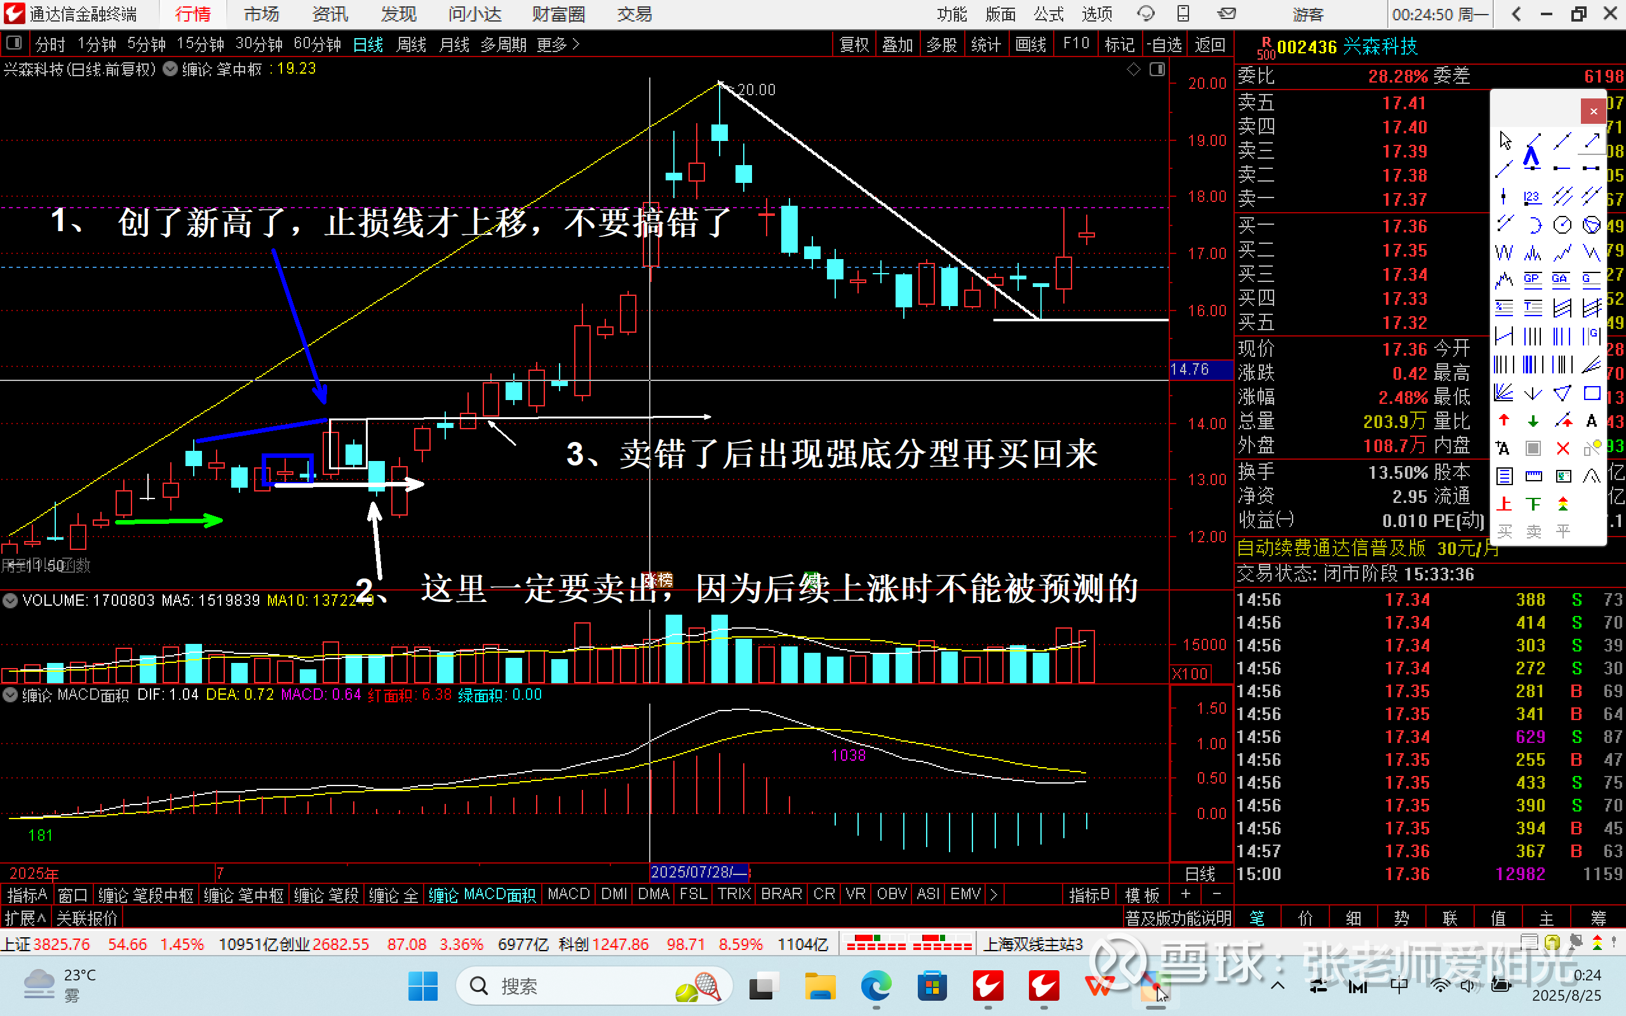Select the 缠论 笔段中枢 indicator tab
Viewport: 1626px width, 1016px height.
coord(146,895)
